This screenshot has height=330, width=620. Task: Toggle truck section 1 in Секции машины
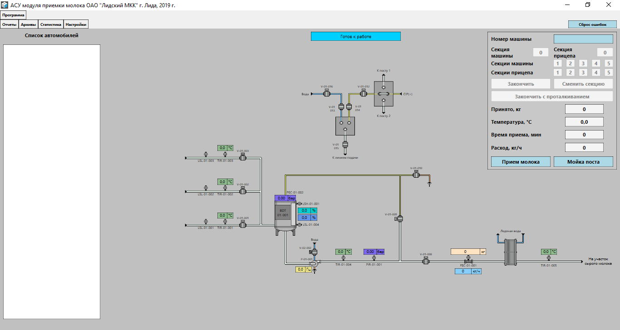point(558,64)
